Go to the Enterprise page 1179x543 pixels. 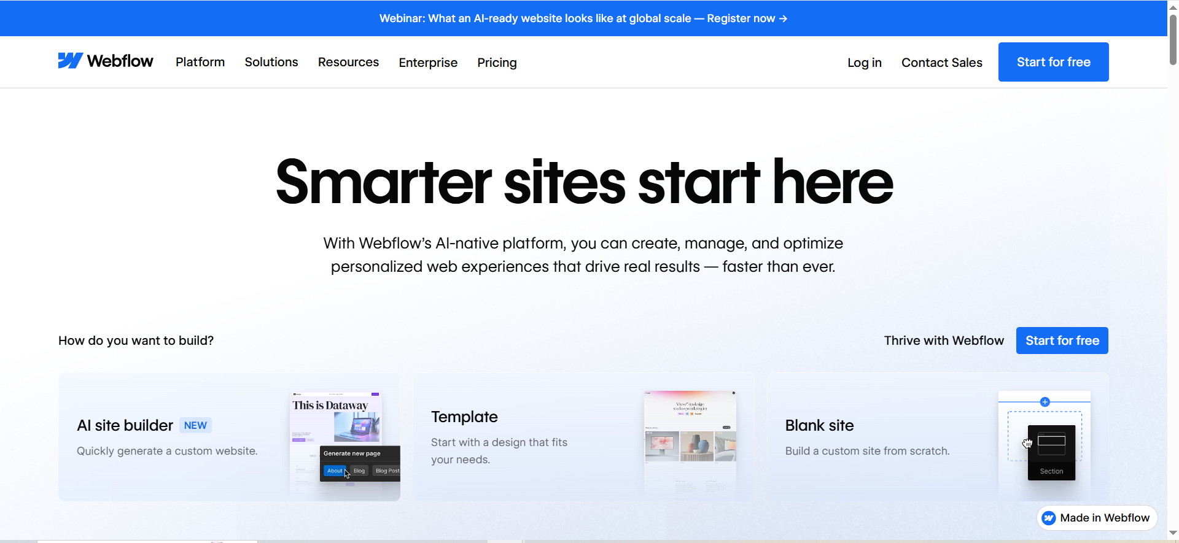pos(428,63)
